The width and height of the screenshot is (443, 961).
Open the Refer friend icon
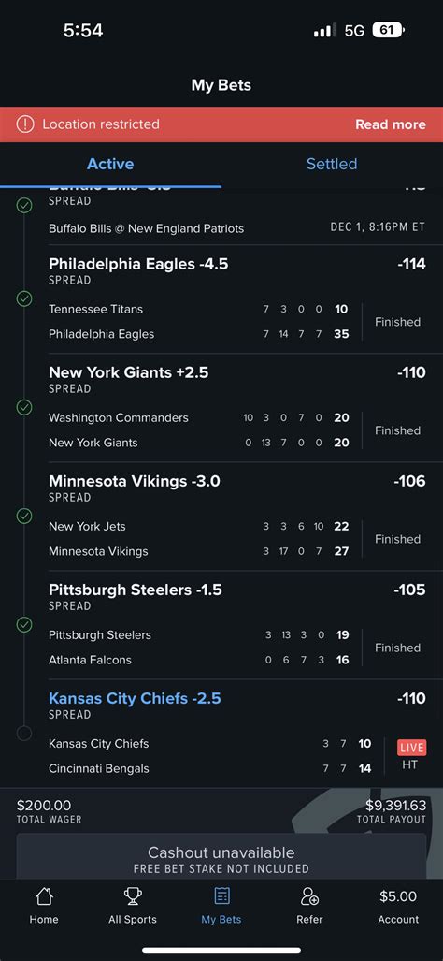coord(309,896)
